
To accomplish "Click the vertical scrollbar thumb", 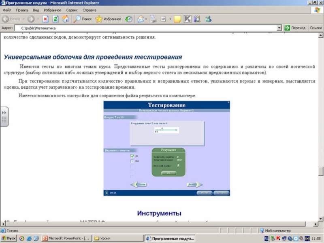I will click(321, 171).
